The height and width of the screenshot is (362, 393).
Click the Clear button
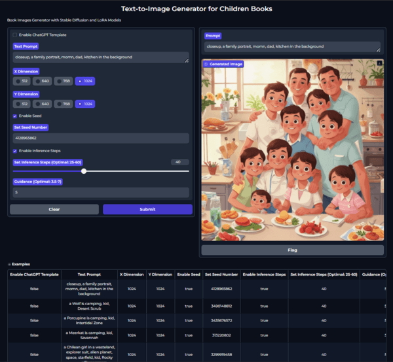point(54,210)
